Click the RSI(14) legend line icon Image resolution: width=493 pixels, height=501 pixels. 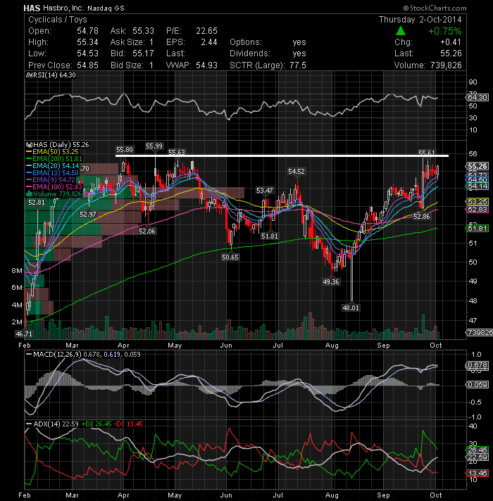point(28,75)
